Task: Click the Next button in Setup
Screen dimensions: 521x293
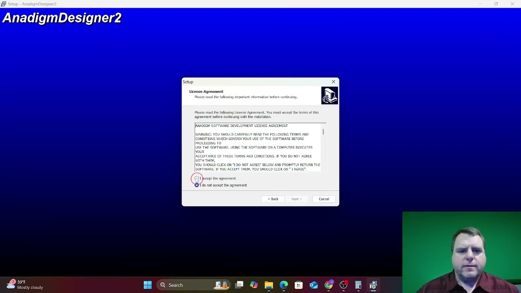Action: point(297,199)
